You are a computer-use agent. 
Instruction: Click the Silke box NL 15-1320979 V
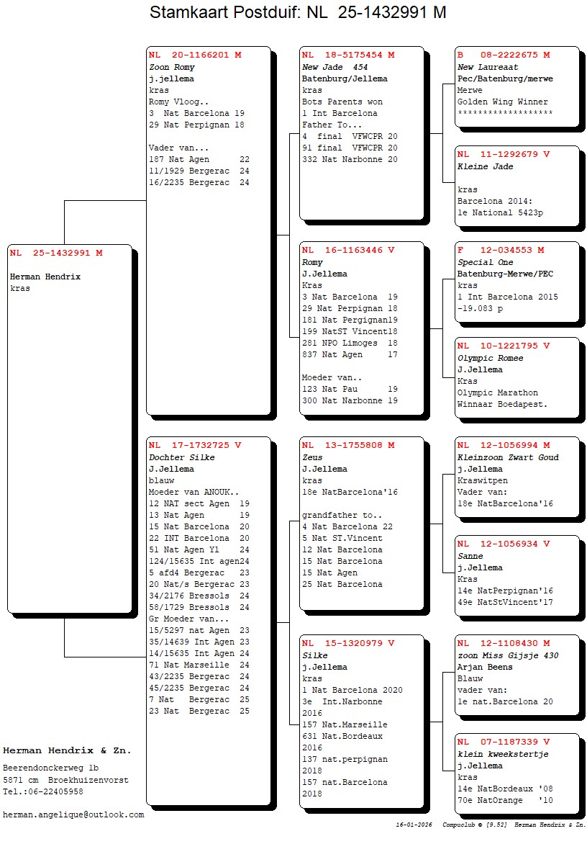[360, 720]
